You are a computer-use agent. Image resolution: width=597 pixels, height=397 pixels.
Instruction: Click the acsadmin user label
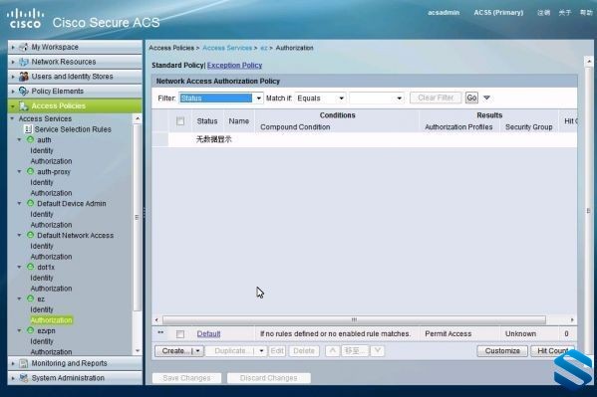click(x=444, y=13)
